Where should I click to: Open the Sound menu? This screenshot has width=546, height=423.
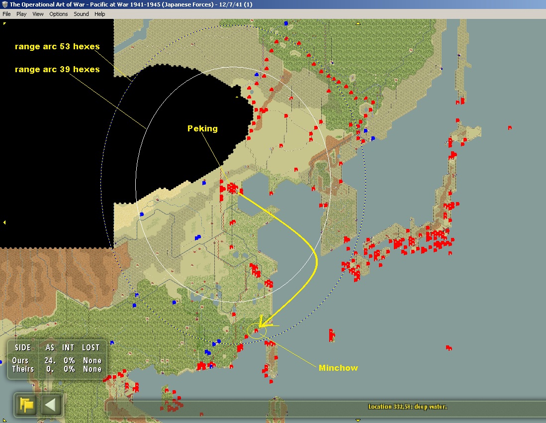(x=81, y=14)
